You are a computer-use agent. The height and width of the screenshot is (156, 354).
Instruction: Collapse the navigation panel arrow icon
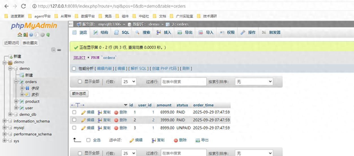71,24
